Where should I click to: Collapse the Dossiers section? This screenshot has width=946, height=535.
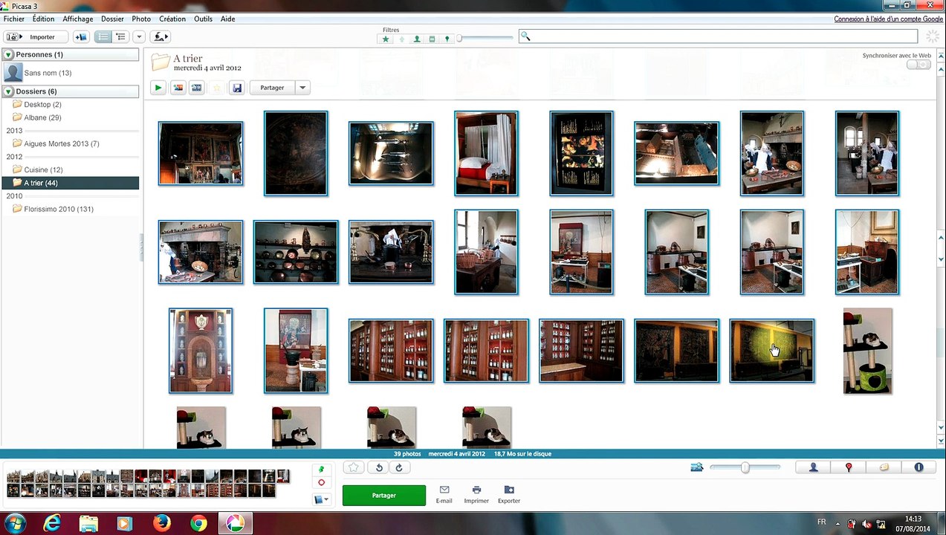8,92
